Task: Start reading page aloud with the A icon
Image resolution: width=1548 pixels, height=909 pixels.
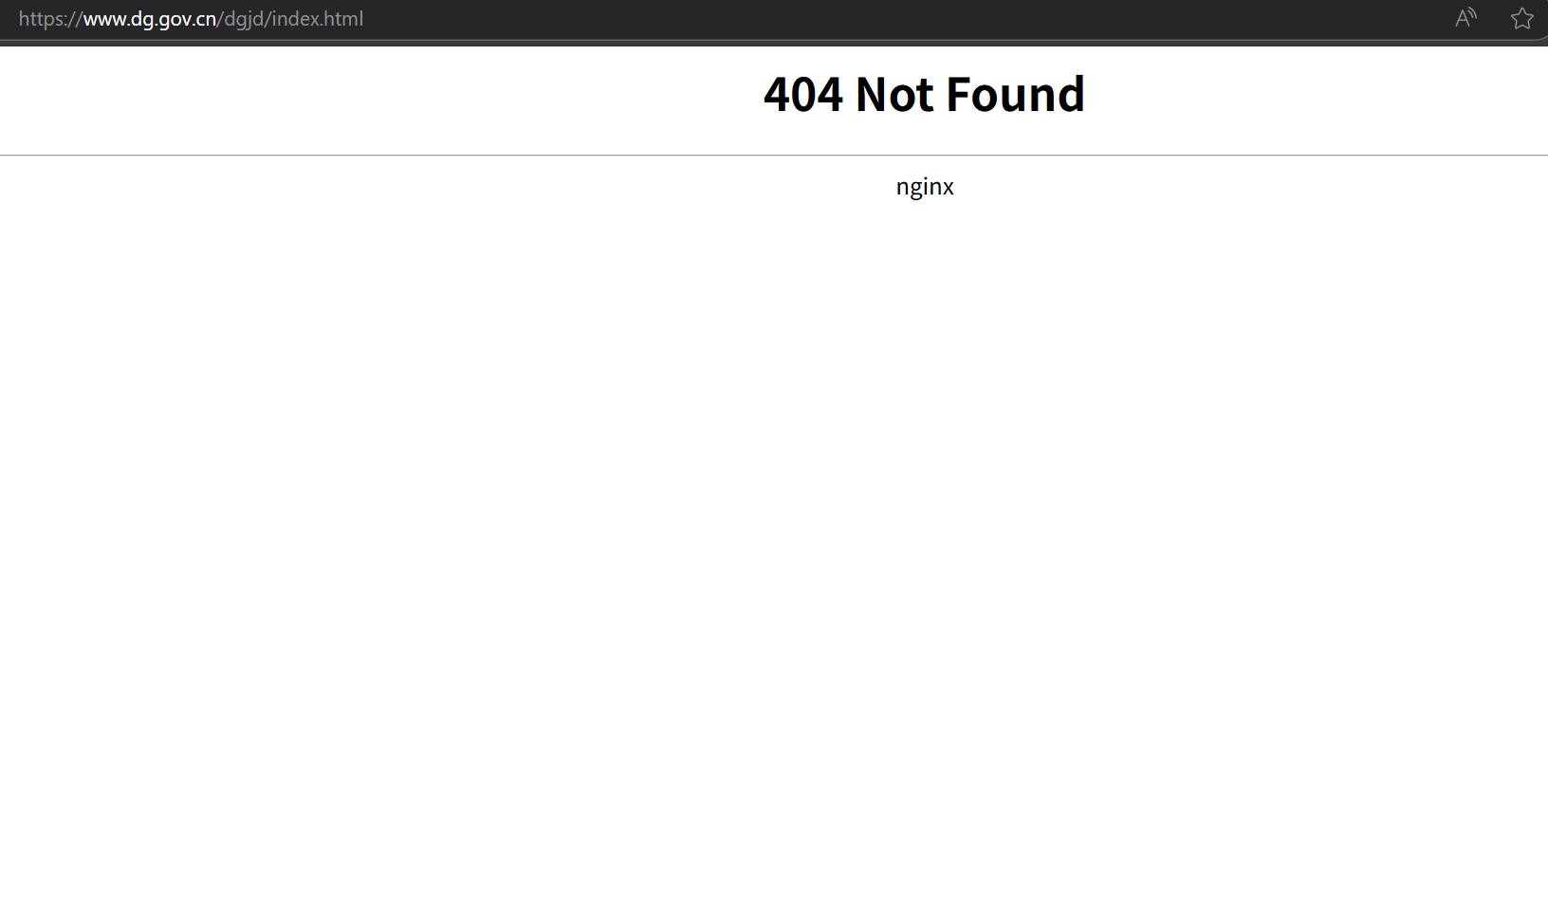Action: 1465,18
